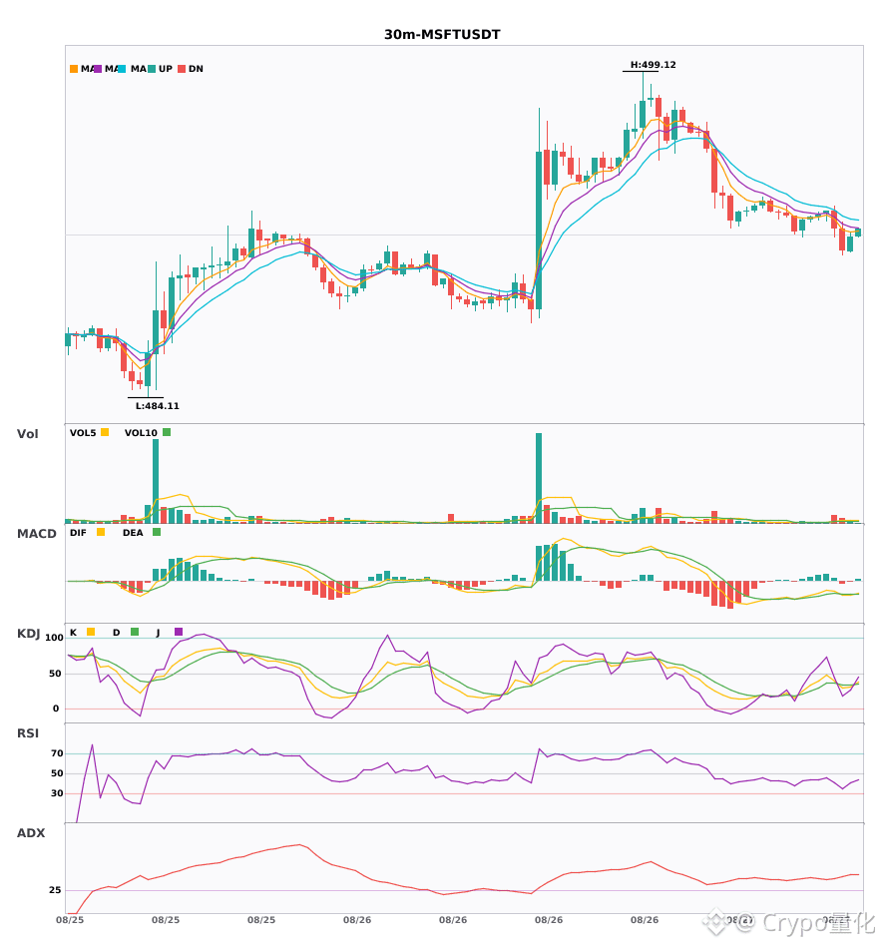Click the KDJ panel label
Screen dimensions: 883x948
coord(28,634)
